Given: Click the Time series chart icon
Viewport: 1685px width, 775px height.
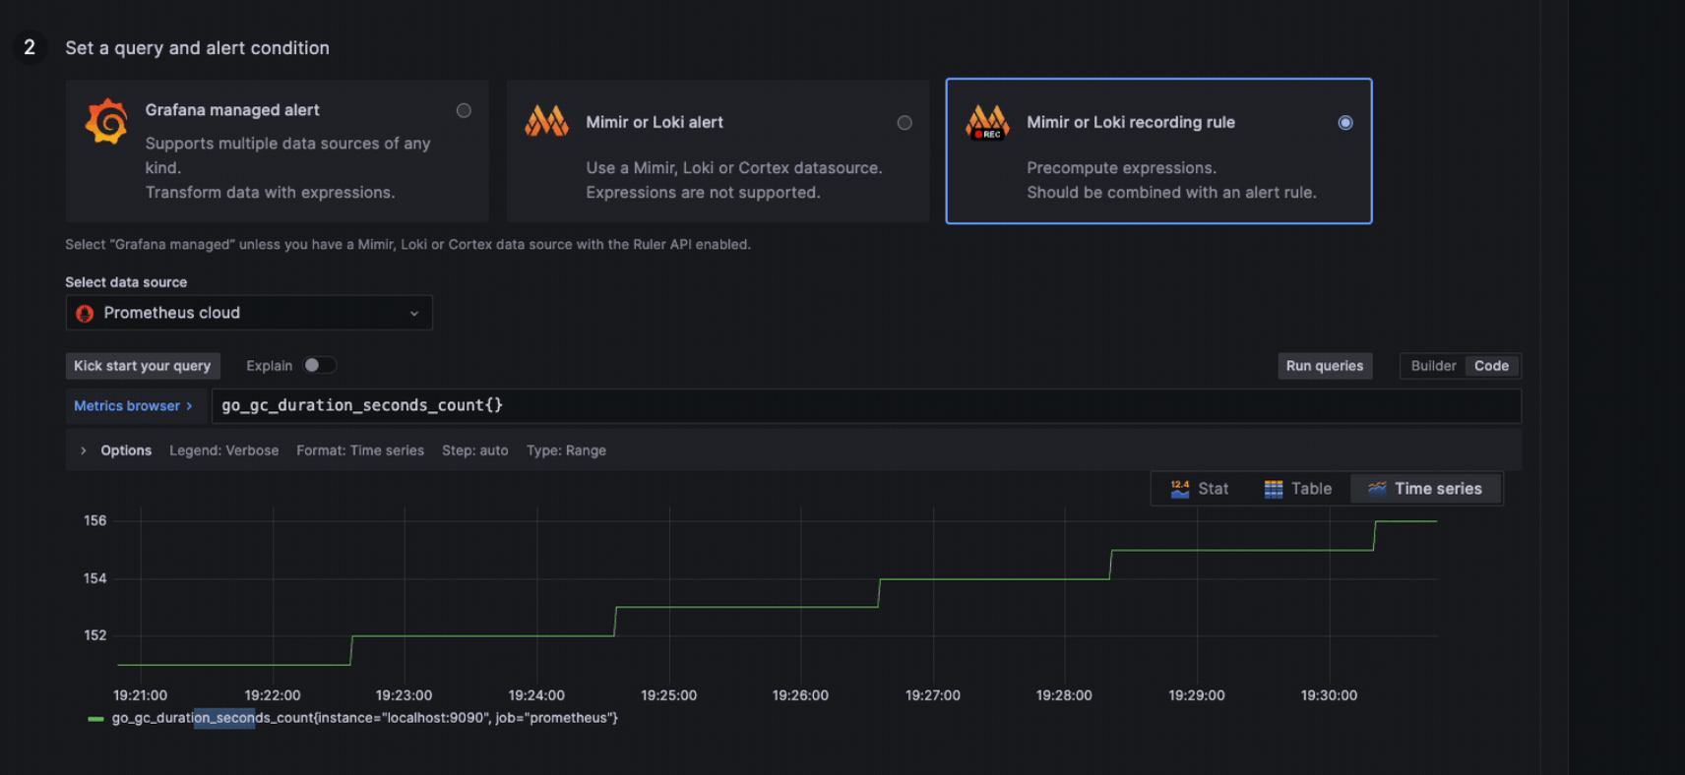Looking at the screenshot, I should [x=1377, y=489].
